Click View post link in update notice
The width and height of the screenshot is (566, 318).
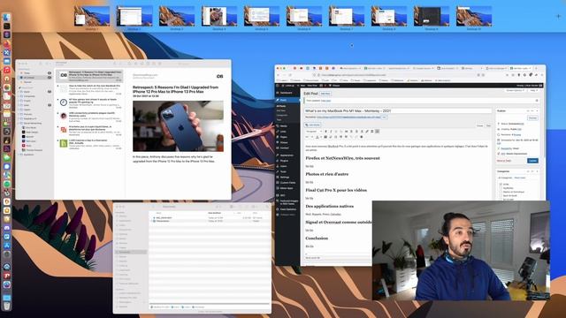point(326,101)
